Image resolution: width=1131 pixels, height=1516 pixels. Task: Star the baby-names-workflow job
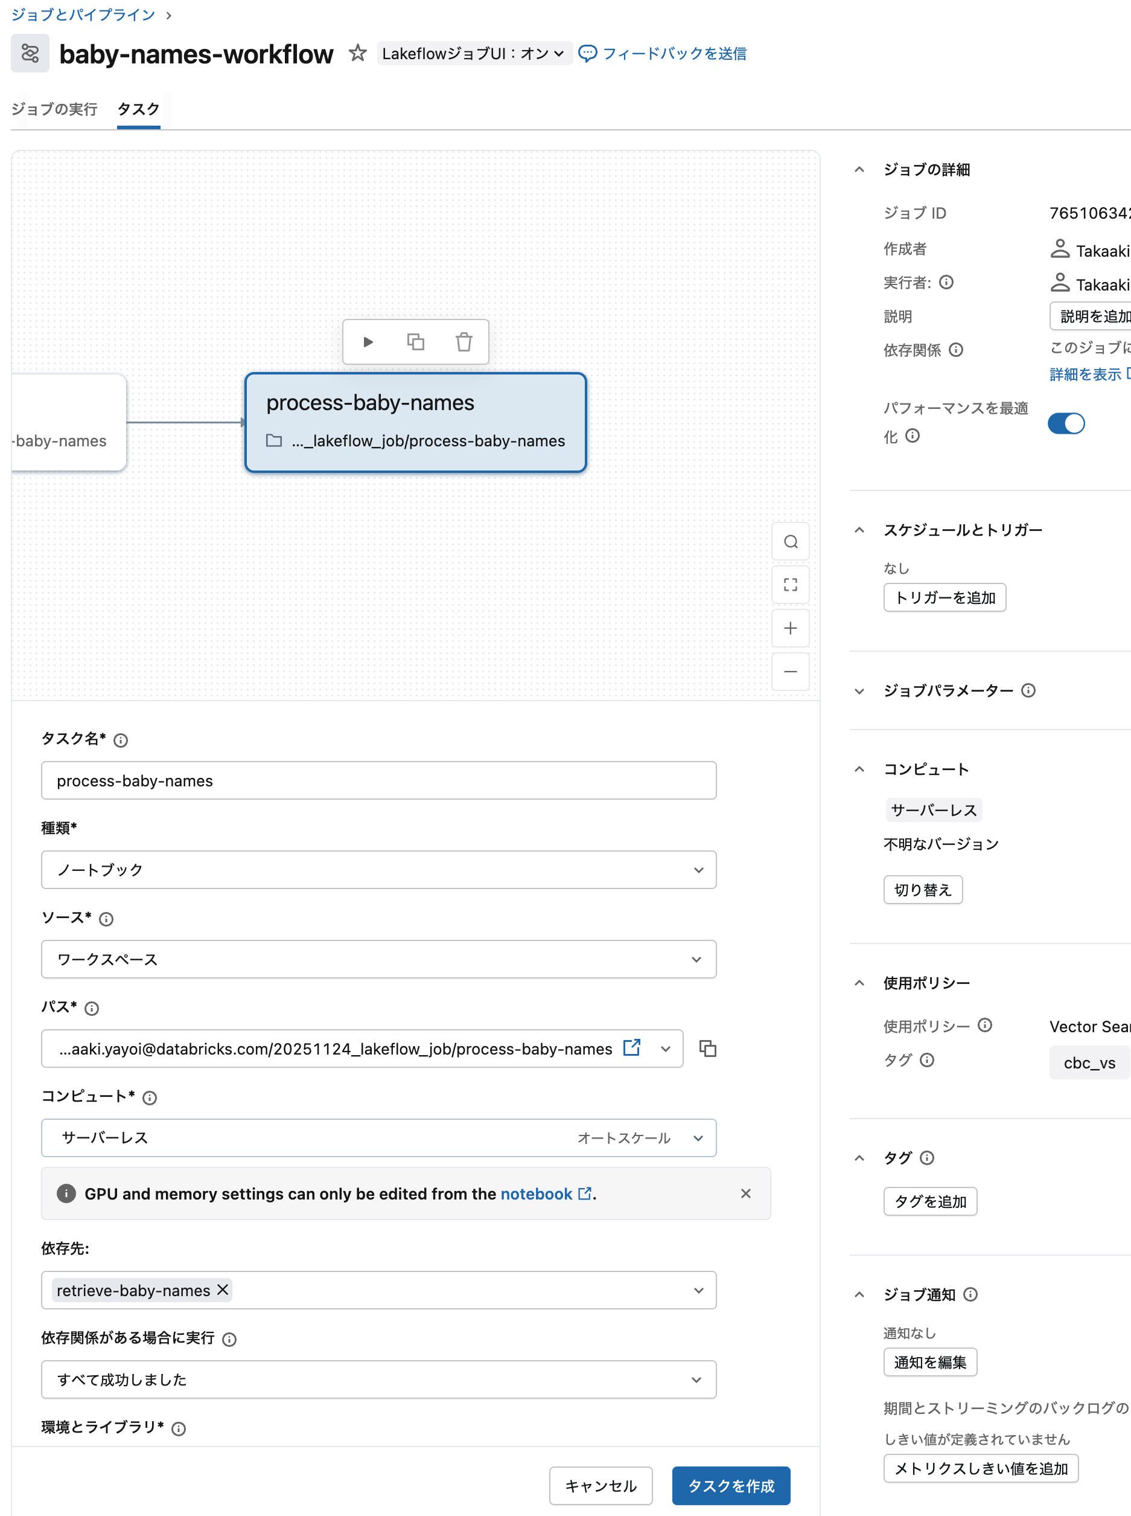[357, 53]
